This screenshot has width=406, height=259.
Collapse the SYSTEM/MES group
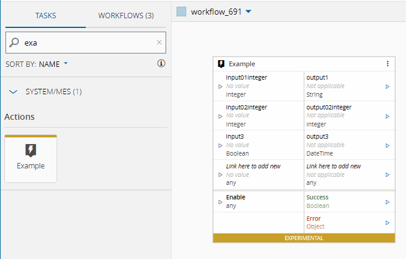[x=13, y=92]
